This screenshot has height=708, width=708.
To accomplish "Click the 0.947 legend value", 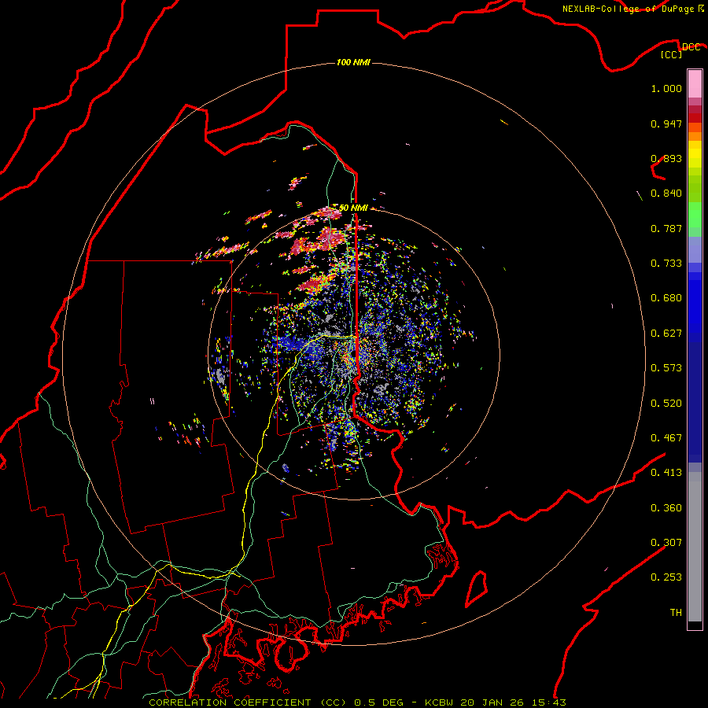I will coord(666,124).
